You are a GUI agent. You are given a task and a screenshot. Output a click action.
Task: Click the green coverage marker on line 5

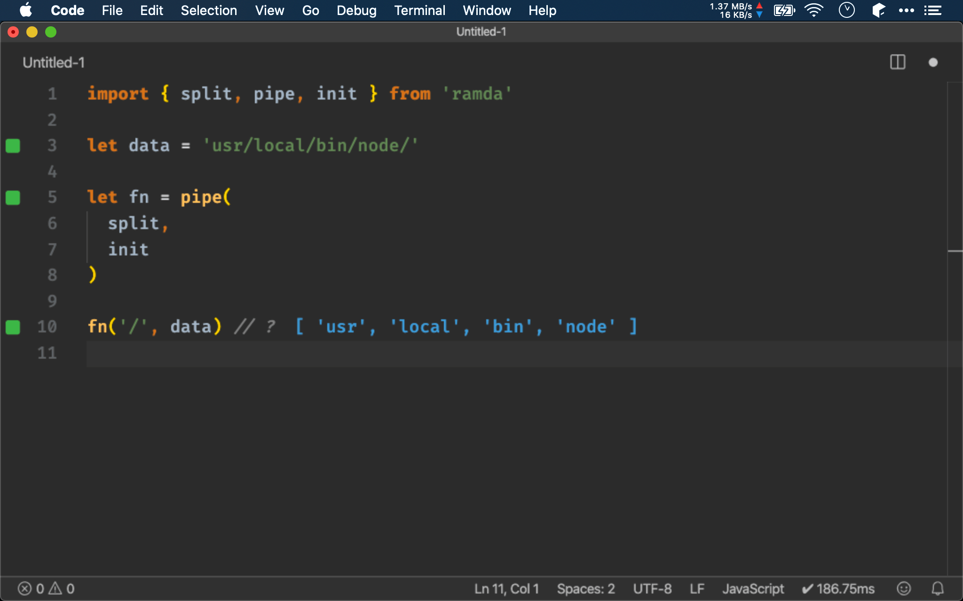[13, 198]
